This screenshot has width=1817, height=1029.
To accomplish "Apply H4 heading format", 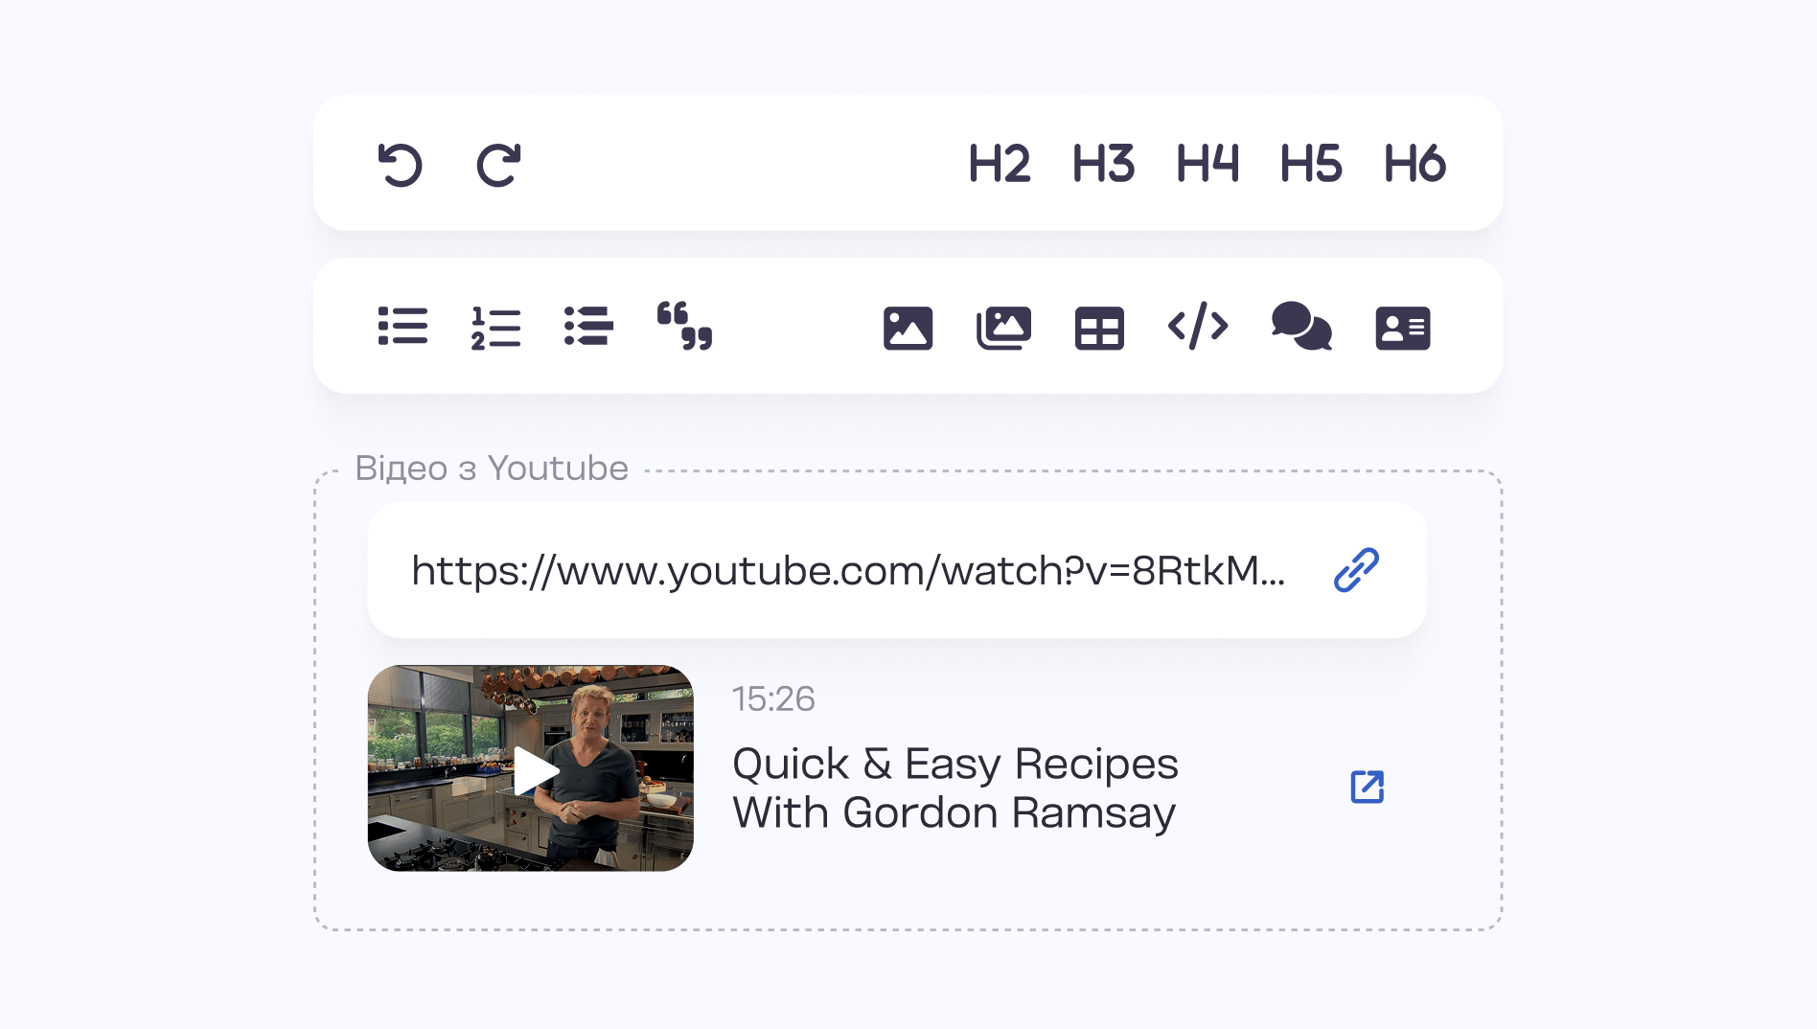I will tap(1207, 164).
